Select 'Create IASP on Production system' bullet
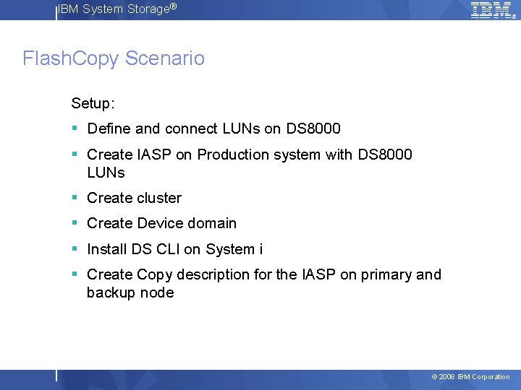Viewport: 521px width, 390px height. tap(250, 163)
